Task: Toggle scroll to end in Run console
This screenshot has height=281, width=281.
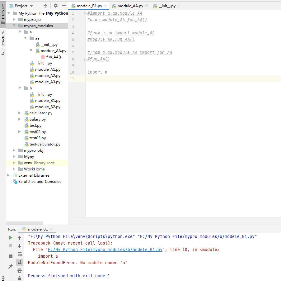Action: coord(20,262)
